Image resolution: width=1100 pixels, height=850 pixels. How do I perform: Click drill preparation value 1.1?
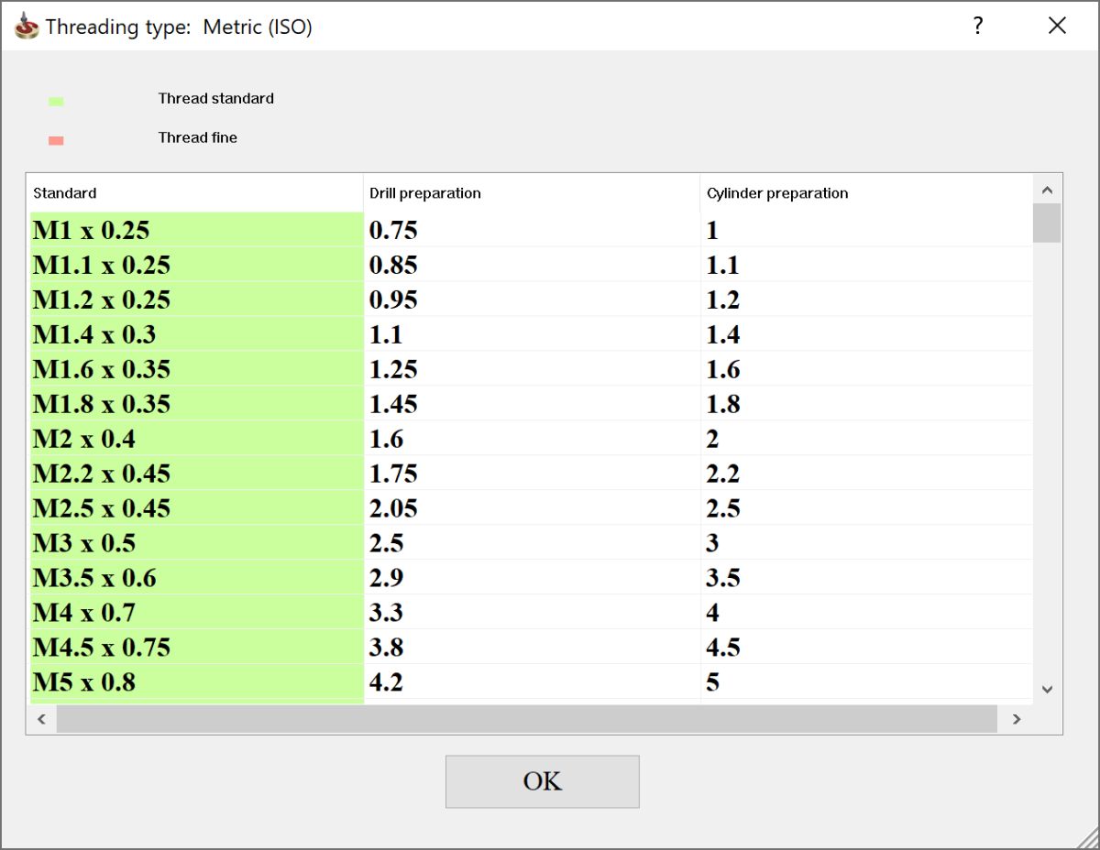(386, 335)
